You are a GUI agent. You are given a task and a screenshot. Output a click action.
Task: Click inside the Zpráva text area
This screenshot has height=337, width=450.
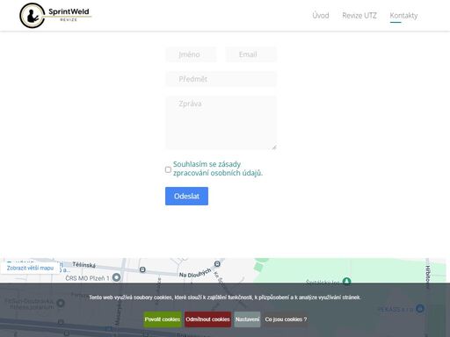click(221, 123)
